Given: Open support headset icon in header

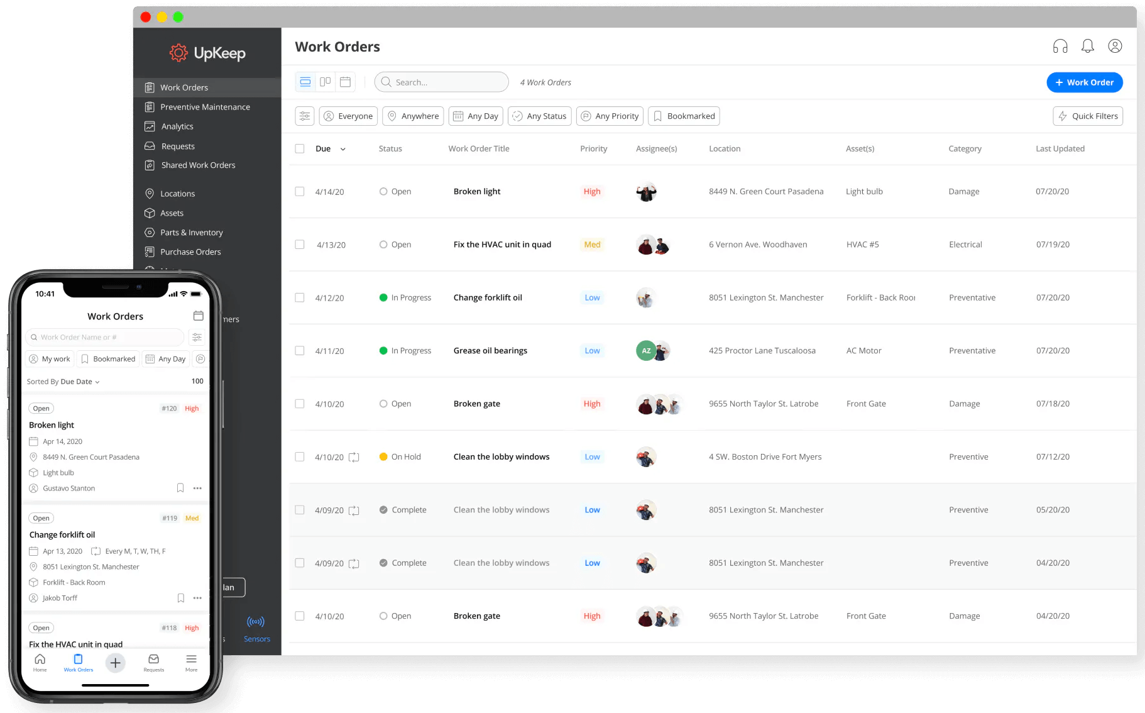Looking at the screenshot, I should point(1060,46).
